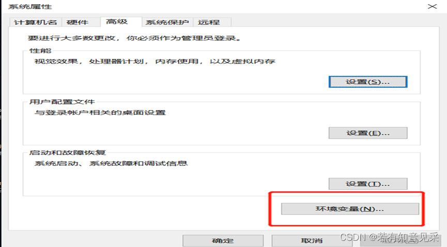This screenshot has width=447, height=247.
Task: Confirm with the 确定 button
Action: click(223, 241)
